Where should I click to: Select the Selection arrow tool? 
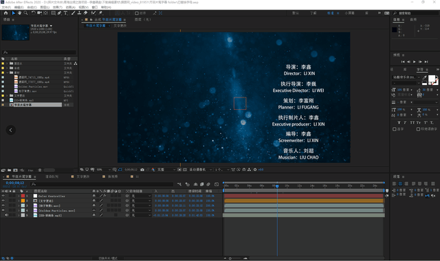tap(13, 13)
